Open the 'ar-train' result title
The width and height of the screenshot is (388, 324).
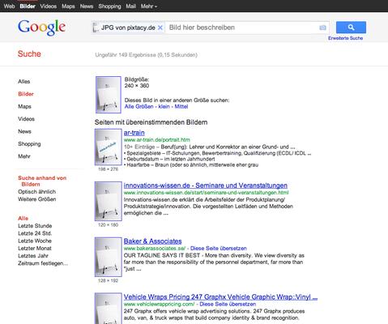click(x=134, y=133)
